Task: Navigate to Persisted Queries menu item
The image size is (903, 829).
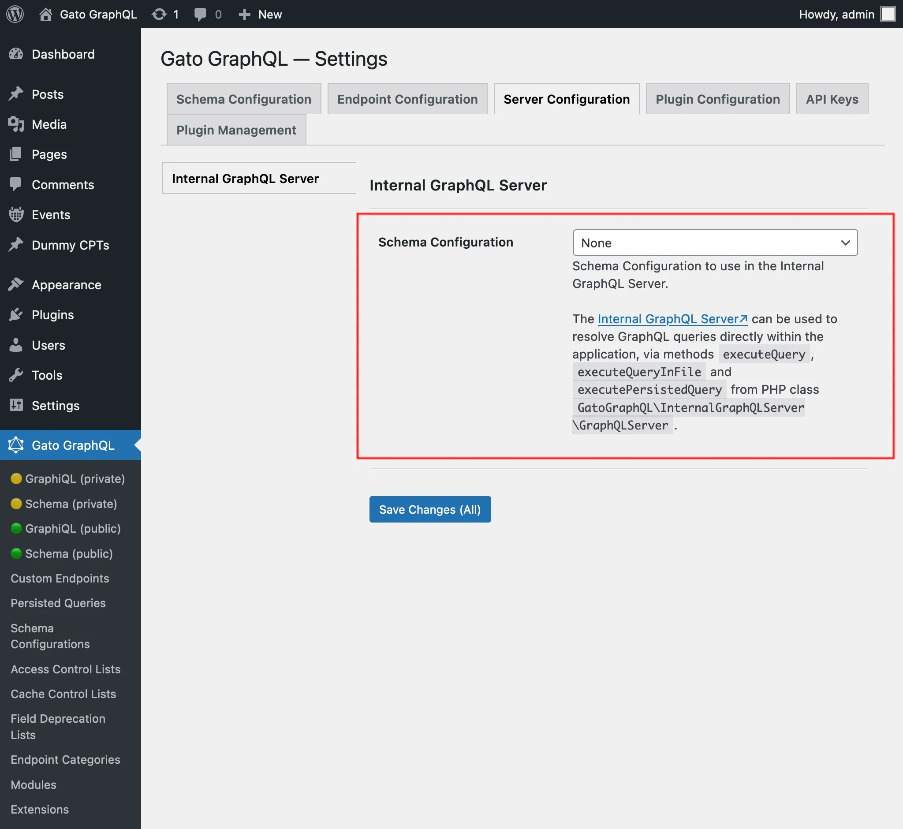Action: 57,603
